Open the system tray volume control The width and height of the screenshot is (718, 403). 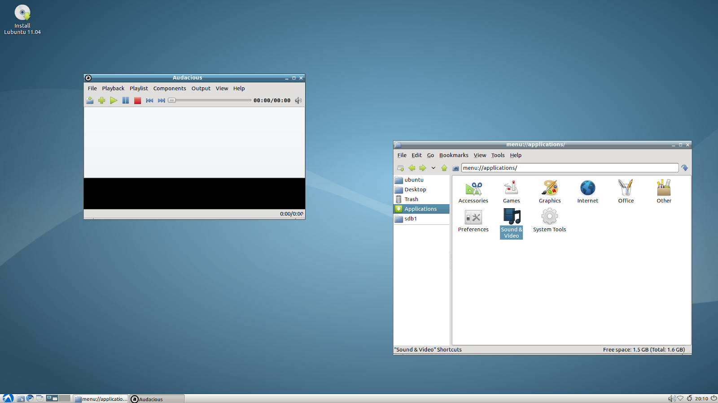pos(672,399)
